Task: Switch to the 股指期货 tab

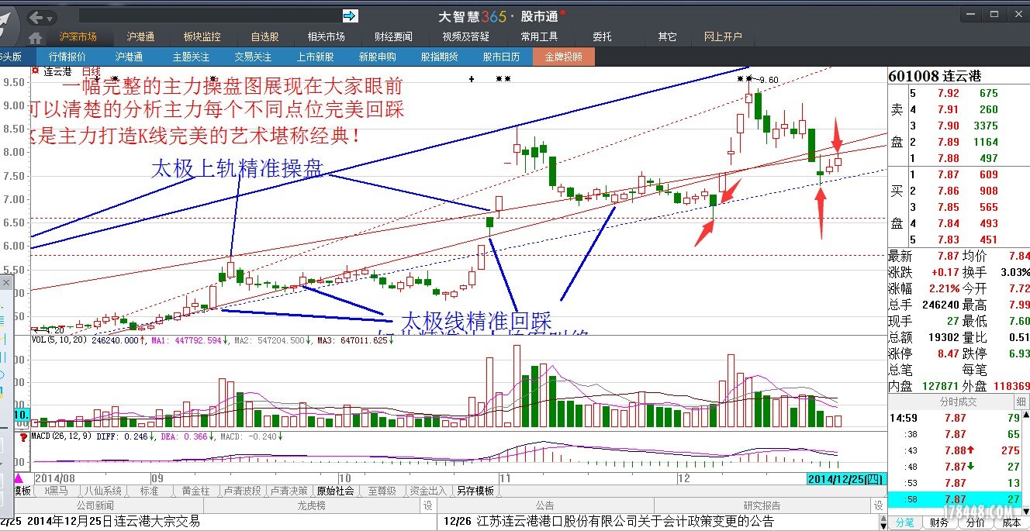Action: coord(439,57)
